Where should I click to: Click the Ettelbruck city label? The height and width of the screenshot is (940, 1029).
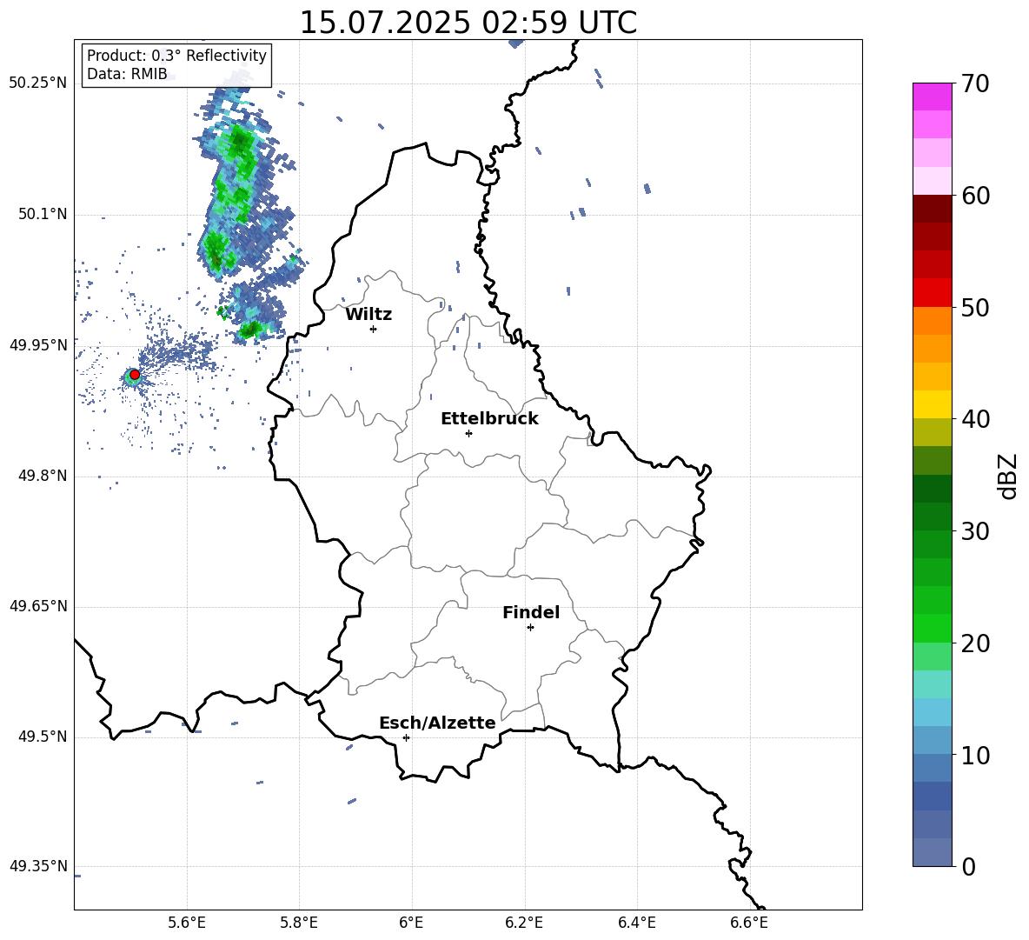coord(489,419)
